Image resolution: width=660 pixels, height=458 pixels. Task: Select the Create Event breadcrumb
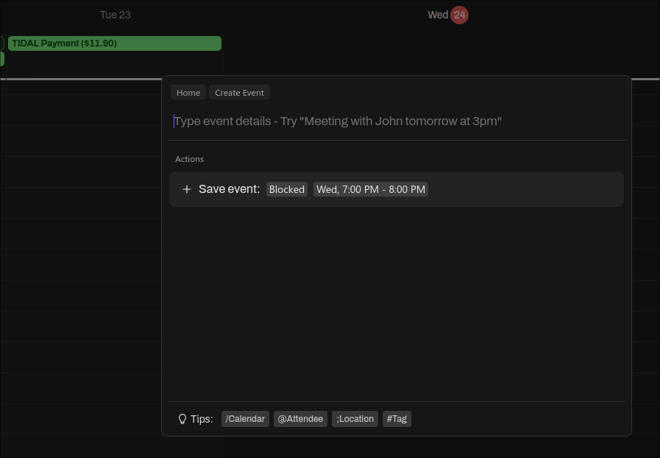[239, 93]
